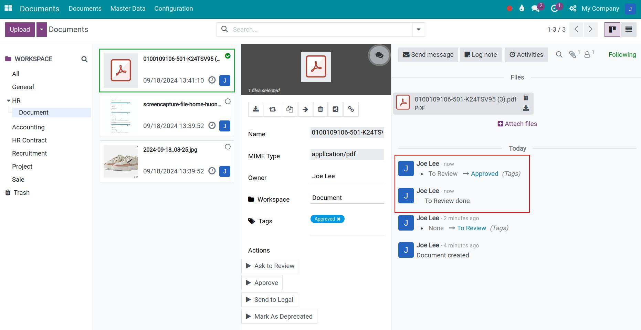Click the water drop icon in navbar
This screenshot has width=641, height=330.
tap(522, 9)
